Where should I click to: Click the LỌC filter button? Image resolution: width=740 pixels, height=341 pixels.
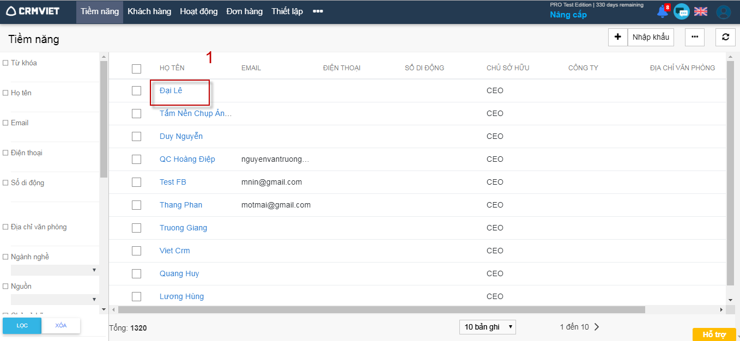coord(22,325)
